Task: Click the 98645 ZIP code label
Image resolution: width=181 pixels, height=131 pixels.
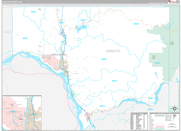Action: point(83,20)
